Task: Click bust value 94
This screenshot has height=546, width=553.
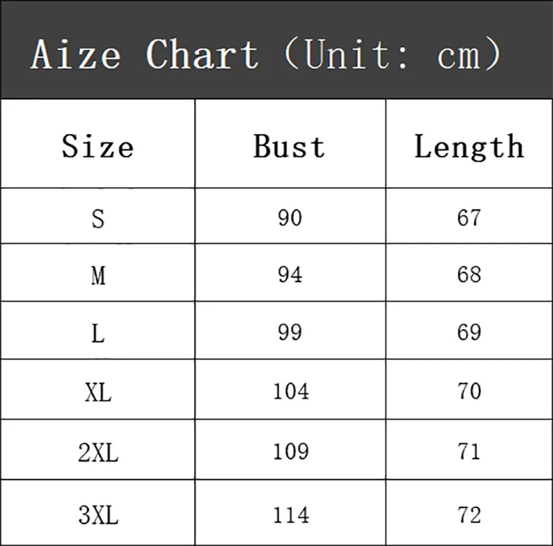Action: (x=290, y=275)
